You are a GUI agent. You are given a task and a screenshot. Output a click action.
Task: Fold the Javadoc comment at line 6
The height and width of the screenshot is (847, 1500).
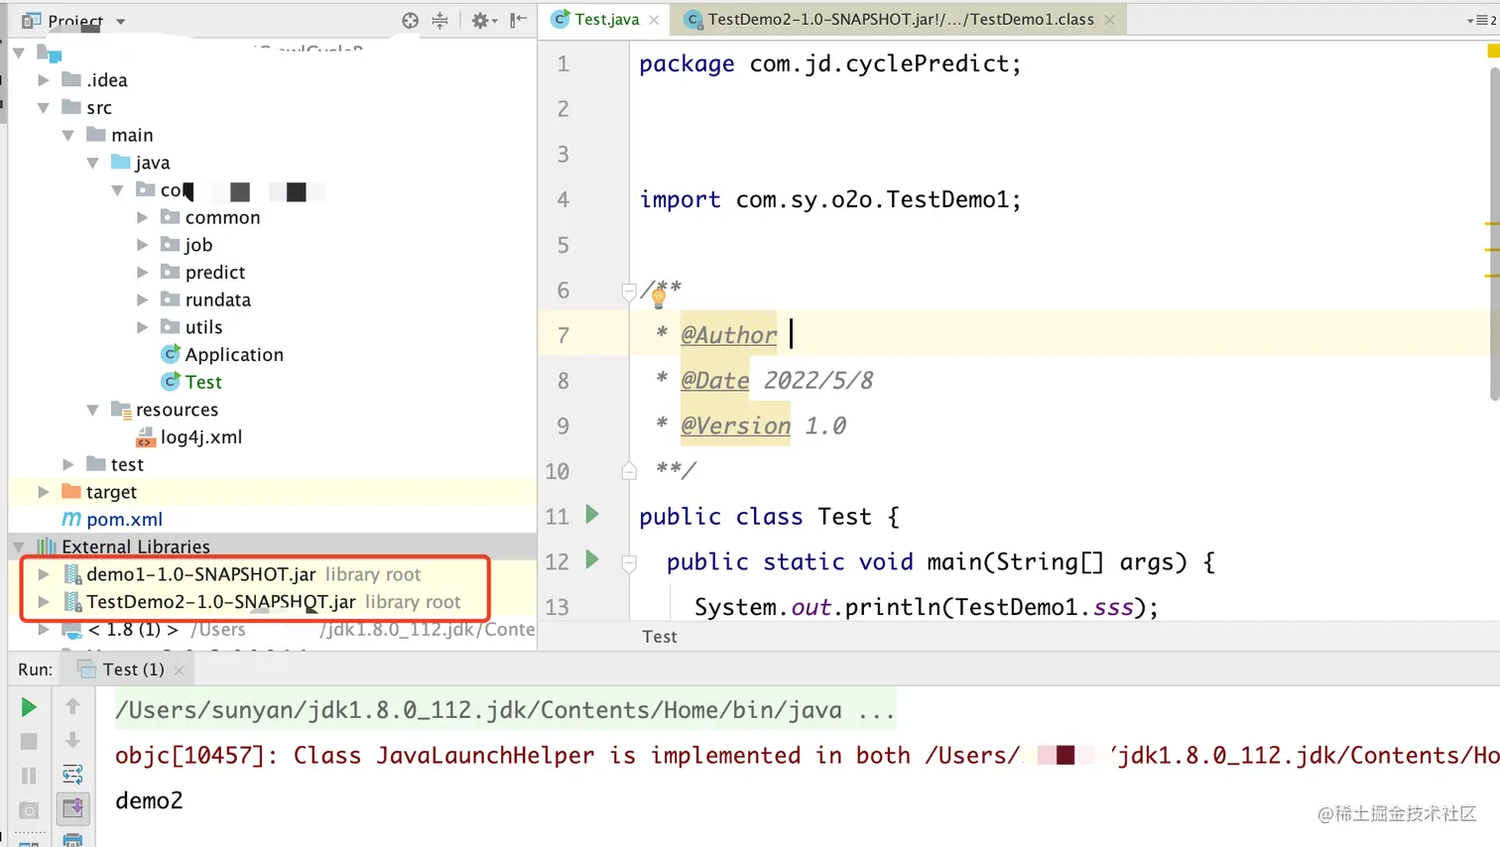[629, 291]
